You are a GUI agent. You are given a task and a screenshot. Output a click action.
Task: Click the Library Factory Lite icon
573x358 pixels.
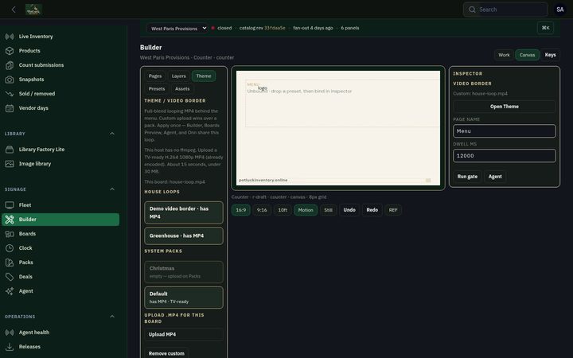[x=10, y=150]
